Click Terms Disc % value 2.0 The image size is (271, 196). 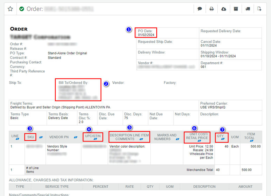(x=81, y=122)
